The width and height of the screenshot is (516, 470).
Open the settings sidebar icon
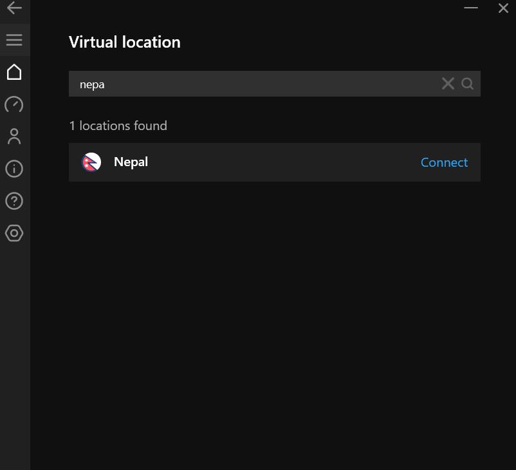14,233
